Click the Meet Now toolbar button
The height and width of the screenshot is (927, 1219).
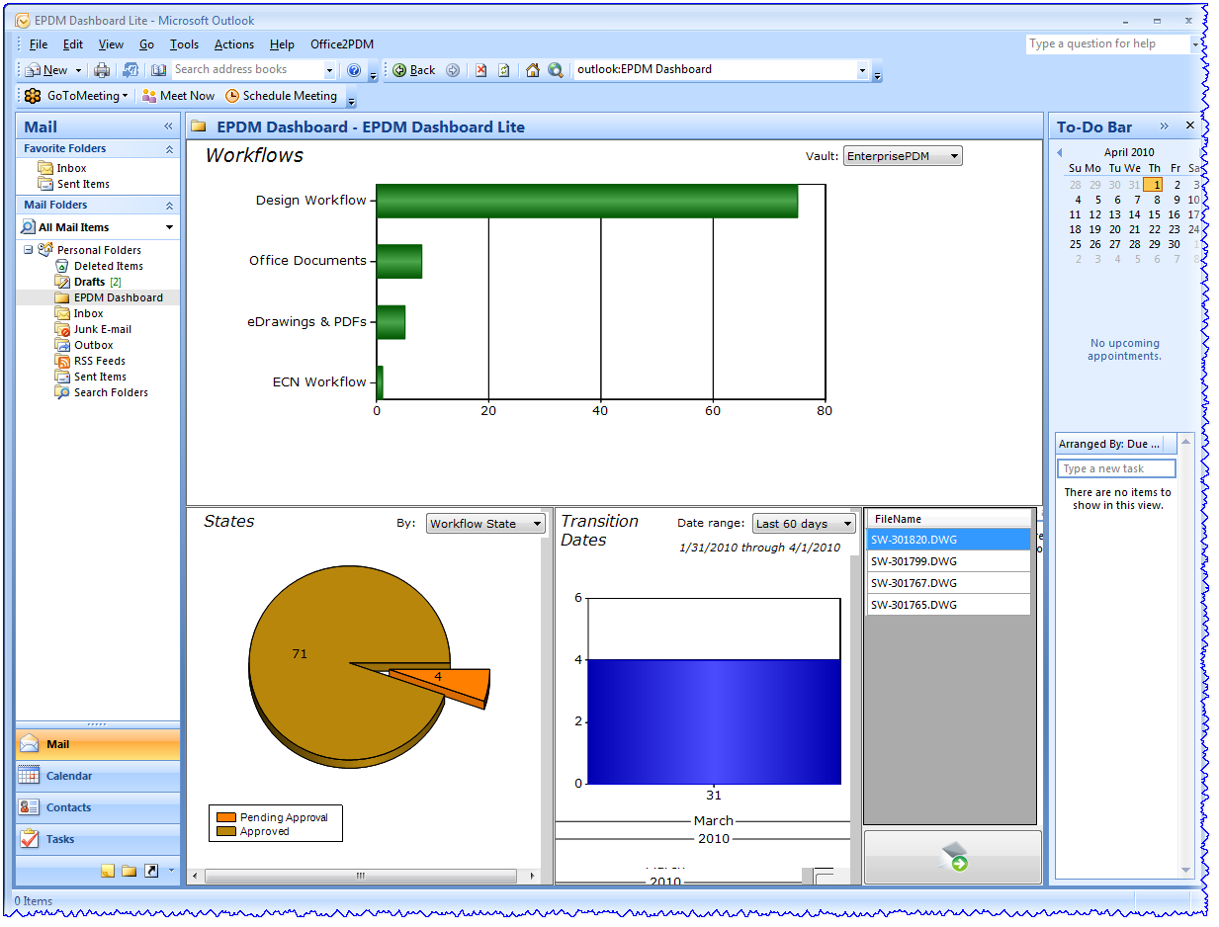click(178, 96)
